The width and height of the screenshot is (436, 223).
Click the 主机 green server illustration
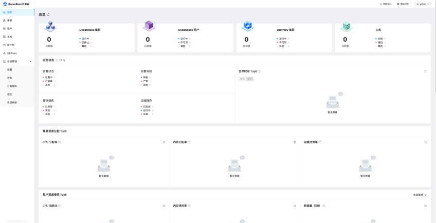346,26
